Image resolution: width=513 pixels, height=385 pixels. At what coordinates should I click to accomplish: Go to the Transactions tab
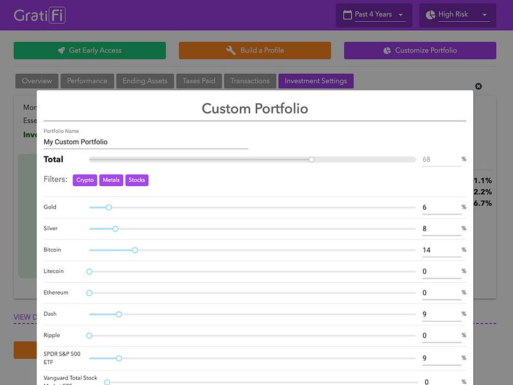pyautogui.click(x=250, y=81)
